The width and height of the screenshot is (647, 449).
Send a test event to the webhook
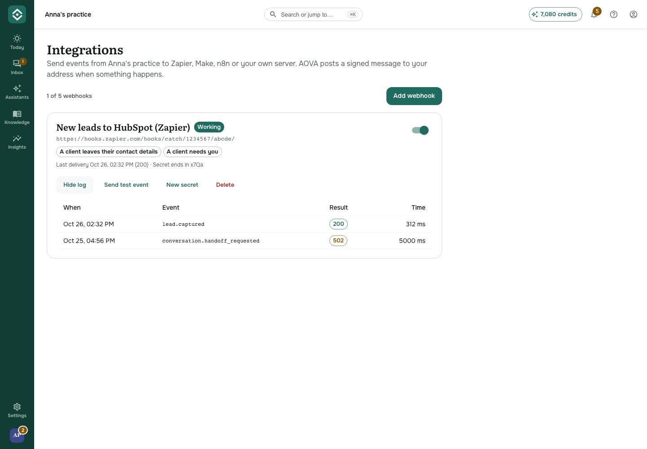point(126,185)
